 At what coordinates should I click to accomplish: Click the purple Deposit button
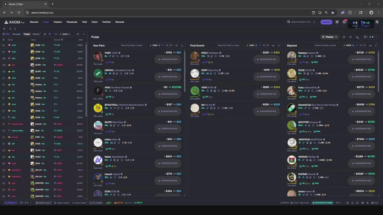[x=326, y=22]
